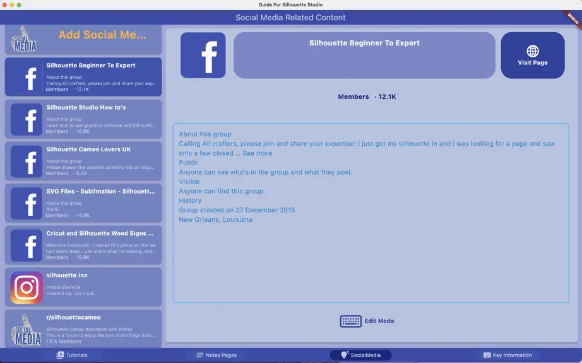Screen dimensions: 582x363
Task: Click Social Media logo beside Add Social Me...
Action: (x=25, y=39)
